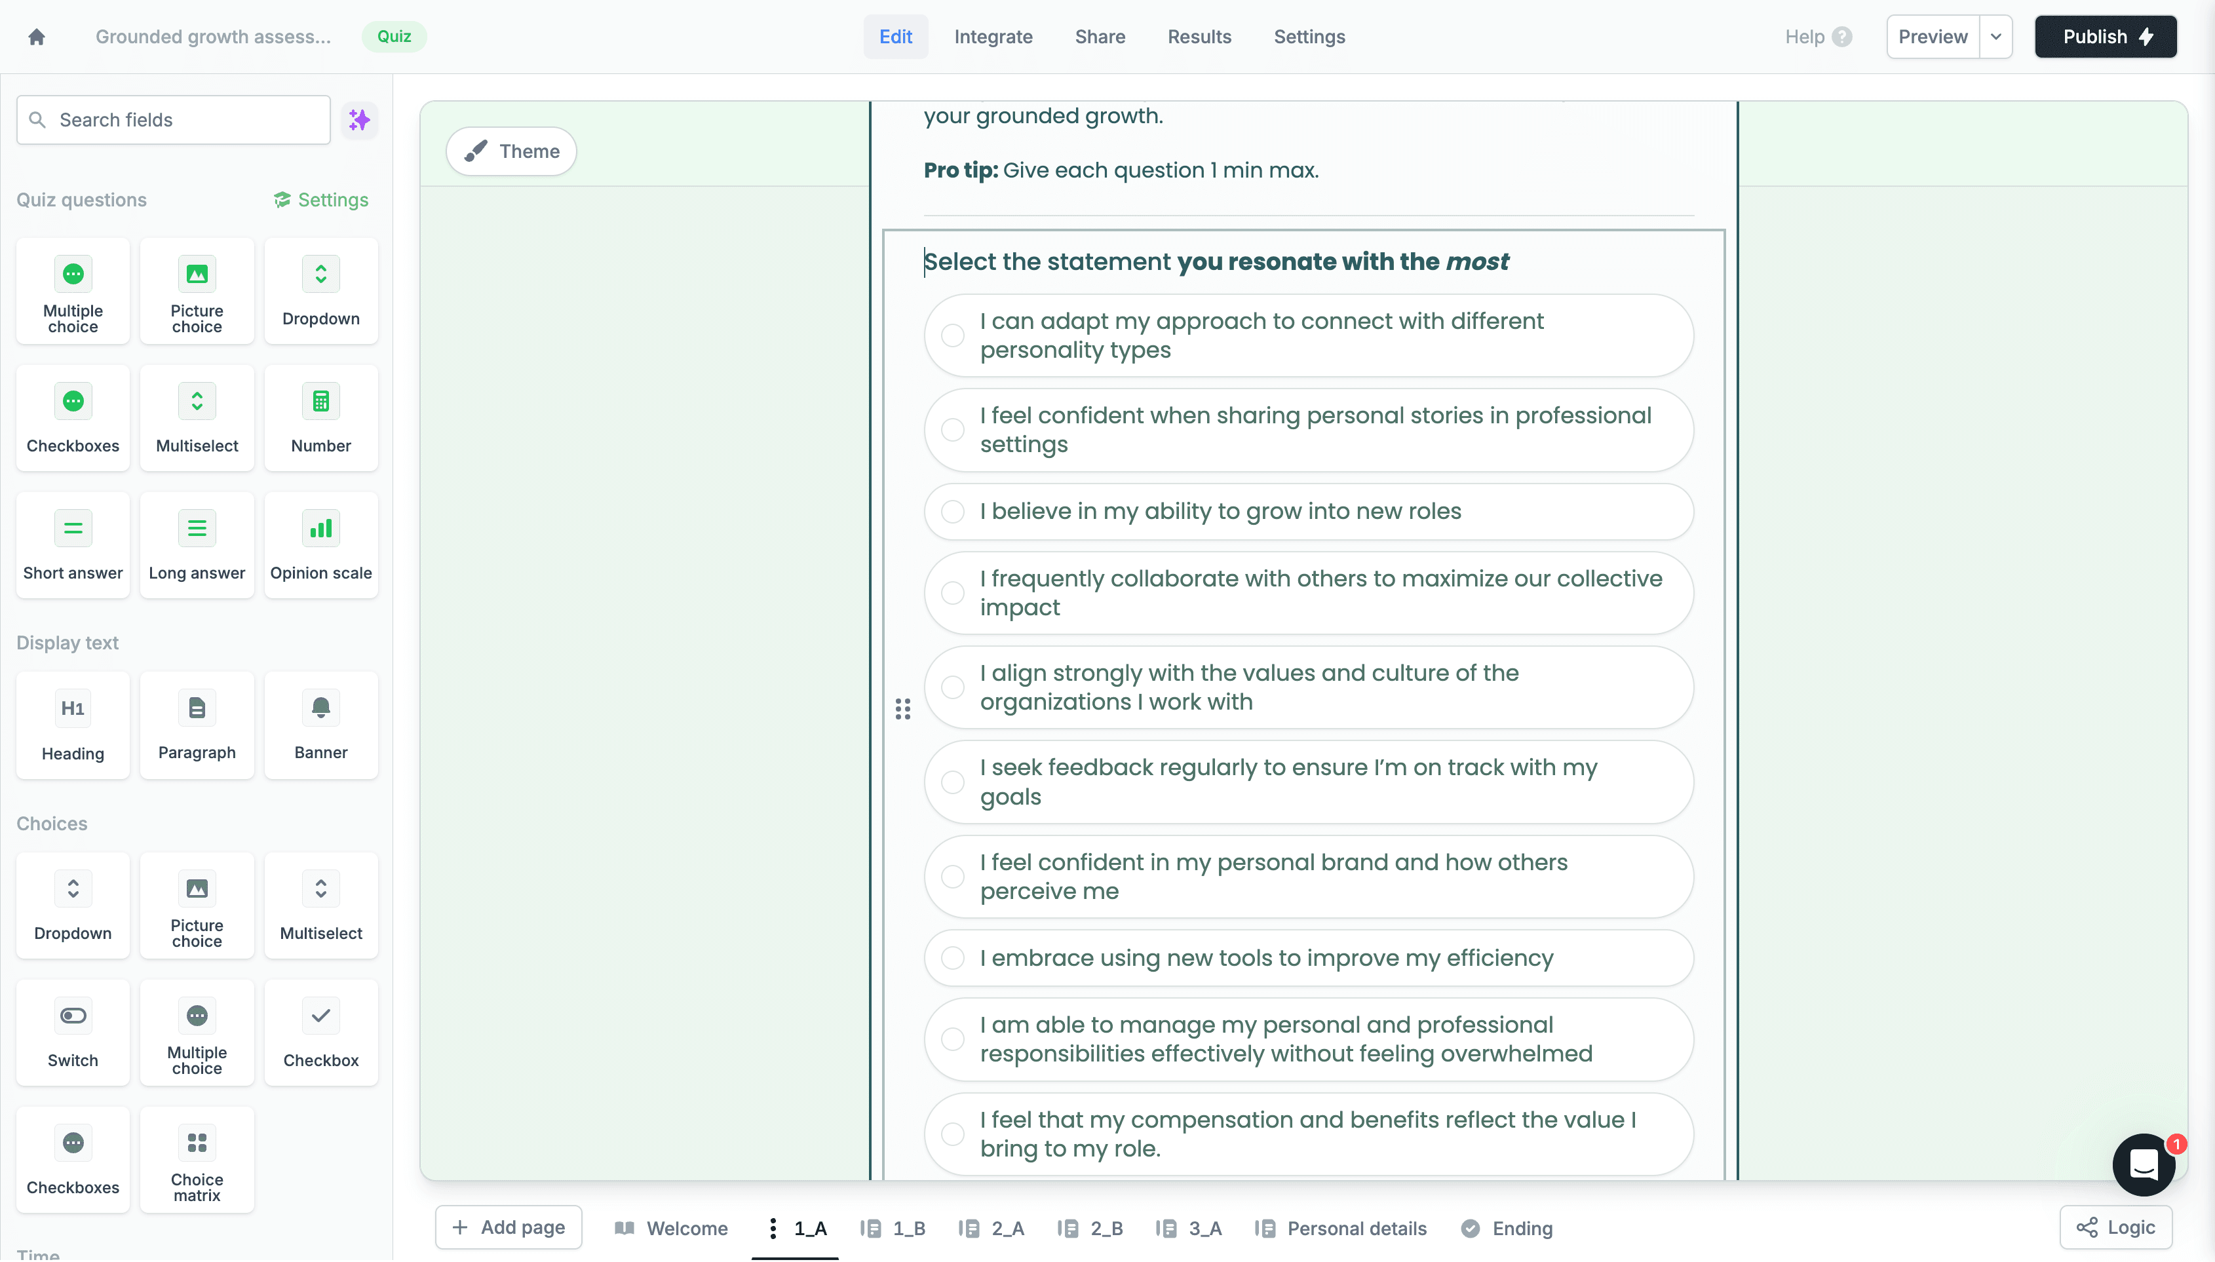Add a Checkboxes quiz question

pyautogui.click(x=73, y=419)
